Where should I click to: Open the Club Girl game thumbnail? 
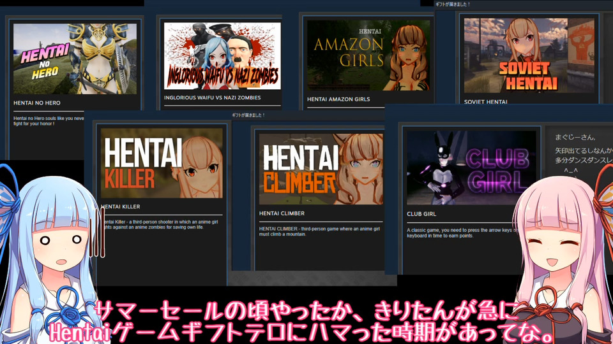(471, 168)
